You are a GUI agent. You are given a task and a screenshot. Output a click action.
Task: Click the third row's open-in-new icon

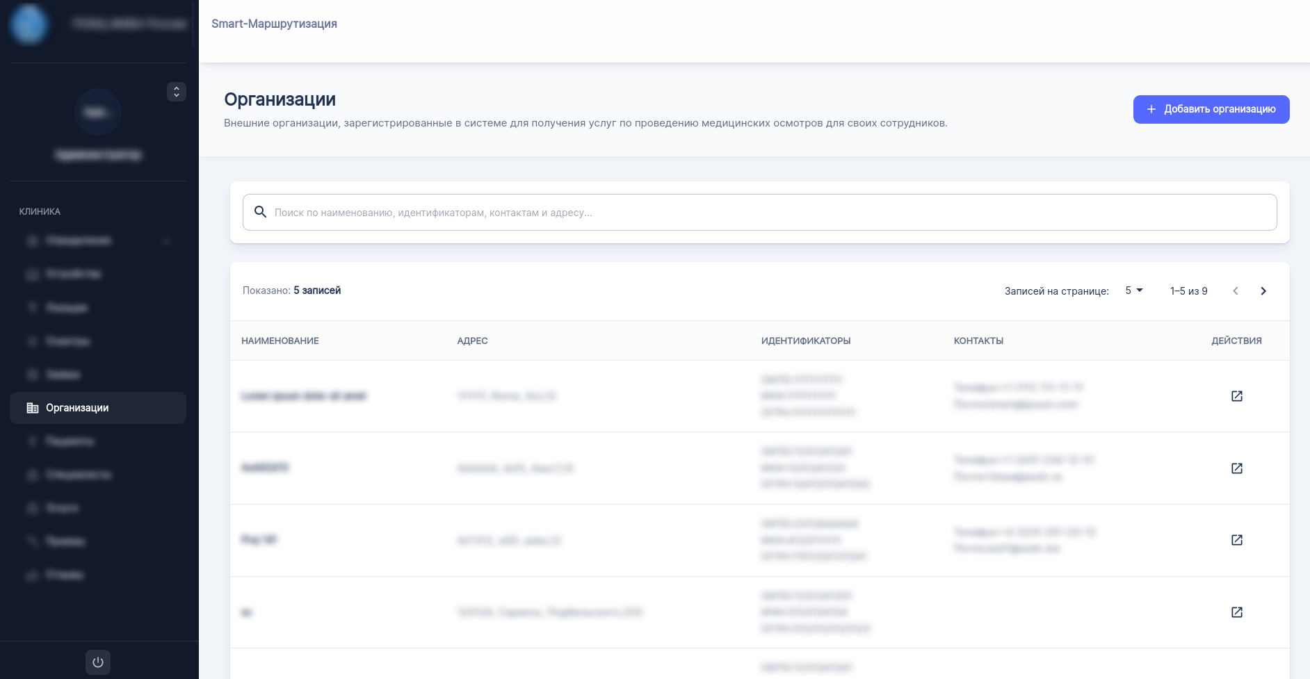[1236, 540]
